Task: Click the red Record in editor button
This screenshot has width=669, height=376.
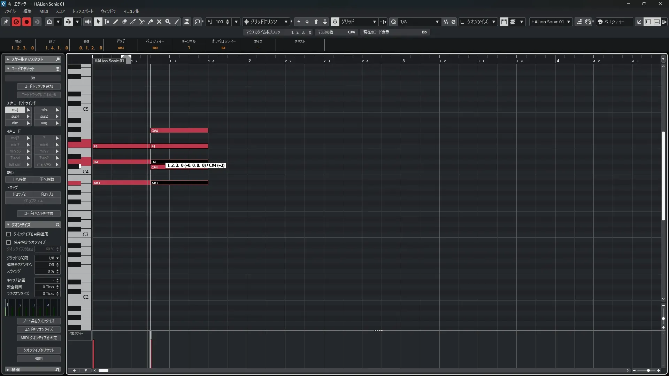Action: click(x=26, y=22)
